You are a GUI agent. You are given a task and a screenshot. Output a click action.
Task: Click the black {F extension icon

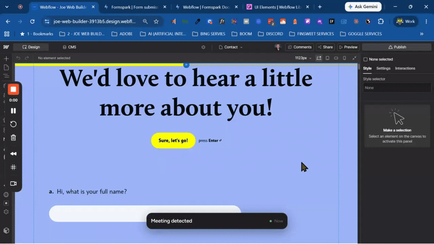point(331,21)
